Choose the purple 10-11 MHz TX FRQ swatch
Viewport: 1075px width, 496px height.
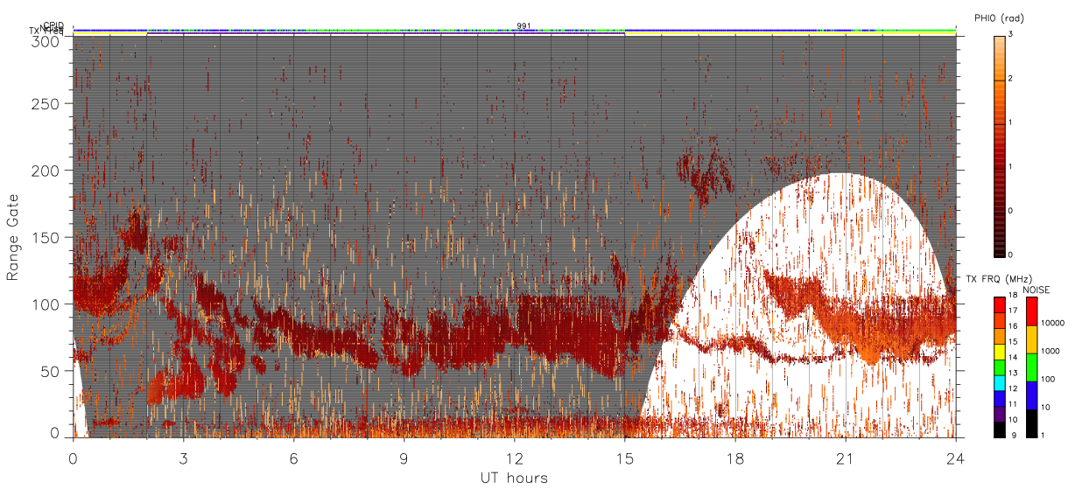(1000, 414)
